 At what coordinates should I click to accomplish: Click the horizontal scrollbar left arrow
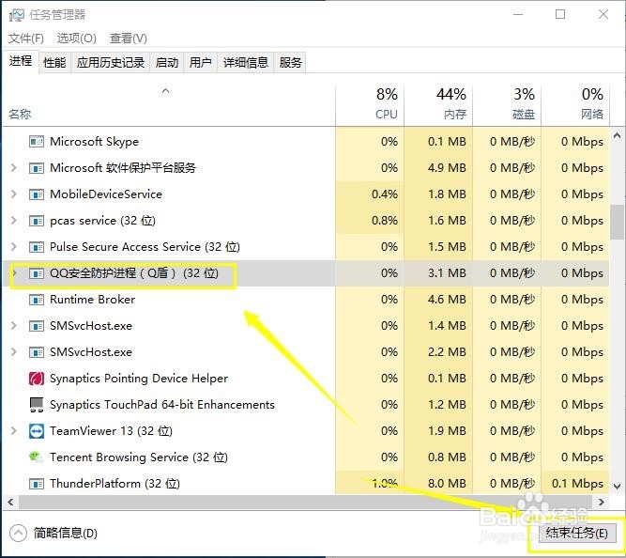tap(10, 502)
